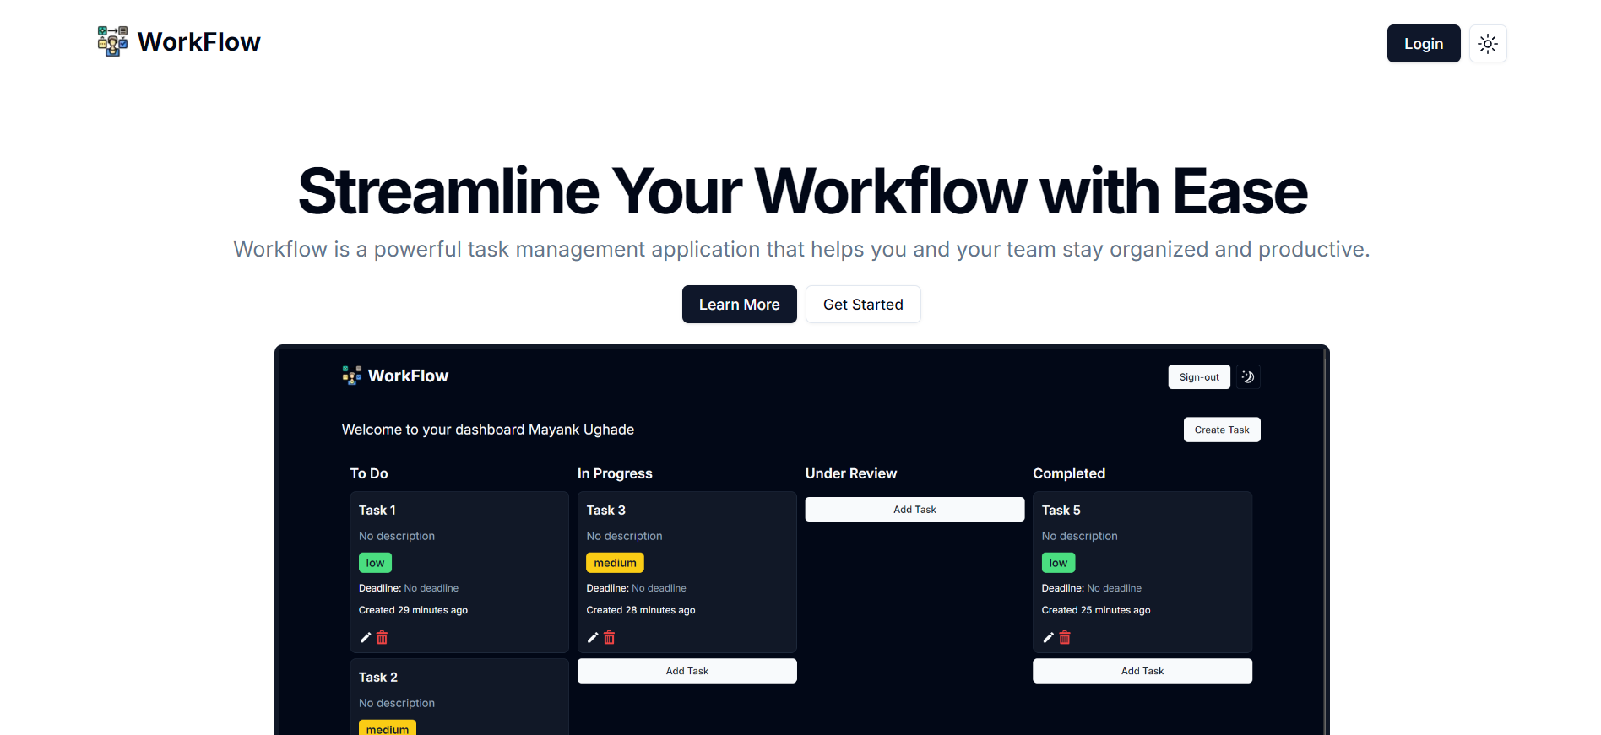Select the Task 2 card title

point(378,678)
